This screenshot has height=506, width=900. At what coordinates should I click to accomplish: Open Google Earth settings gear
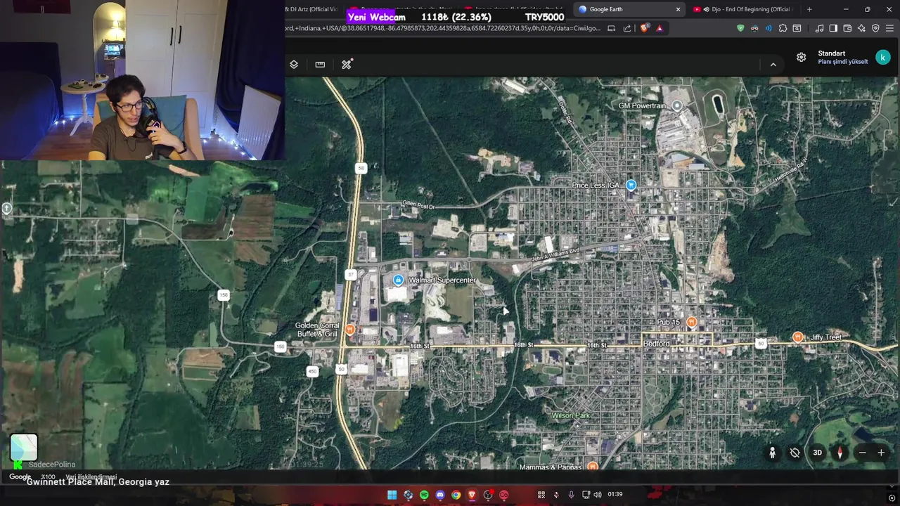click(x=801, y=57)
